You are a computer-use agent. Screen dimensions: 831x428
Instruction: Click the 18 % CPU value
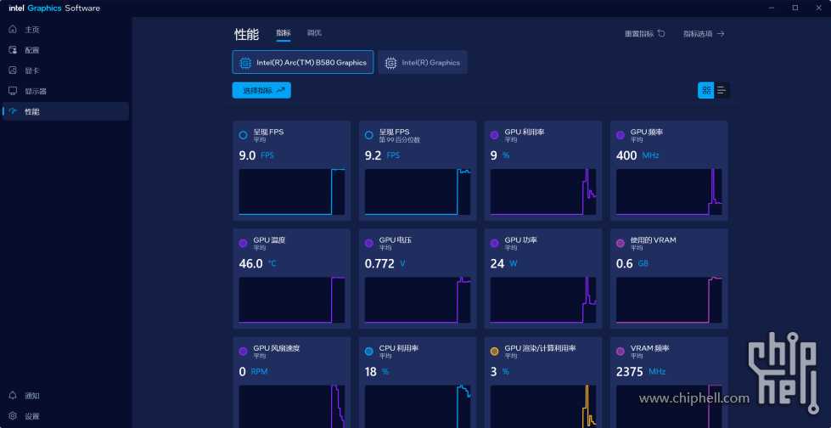377,372
